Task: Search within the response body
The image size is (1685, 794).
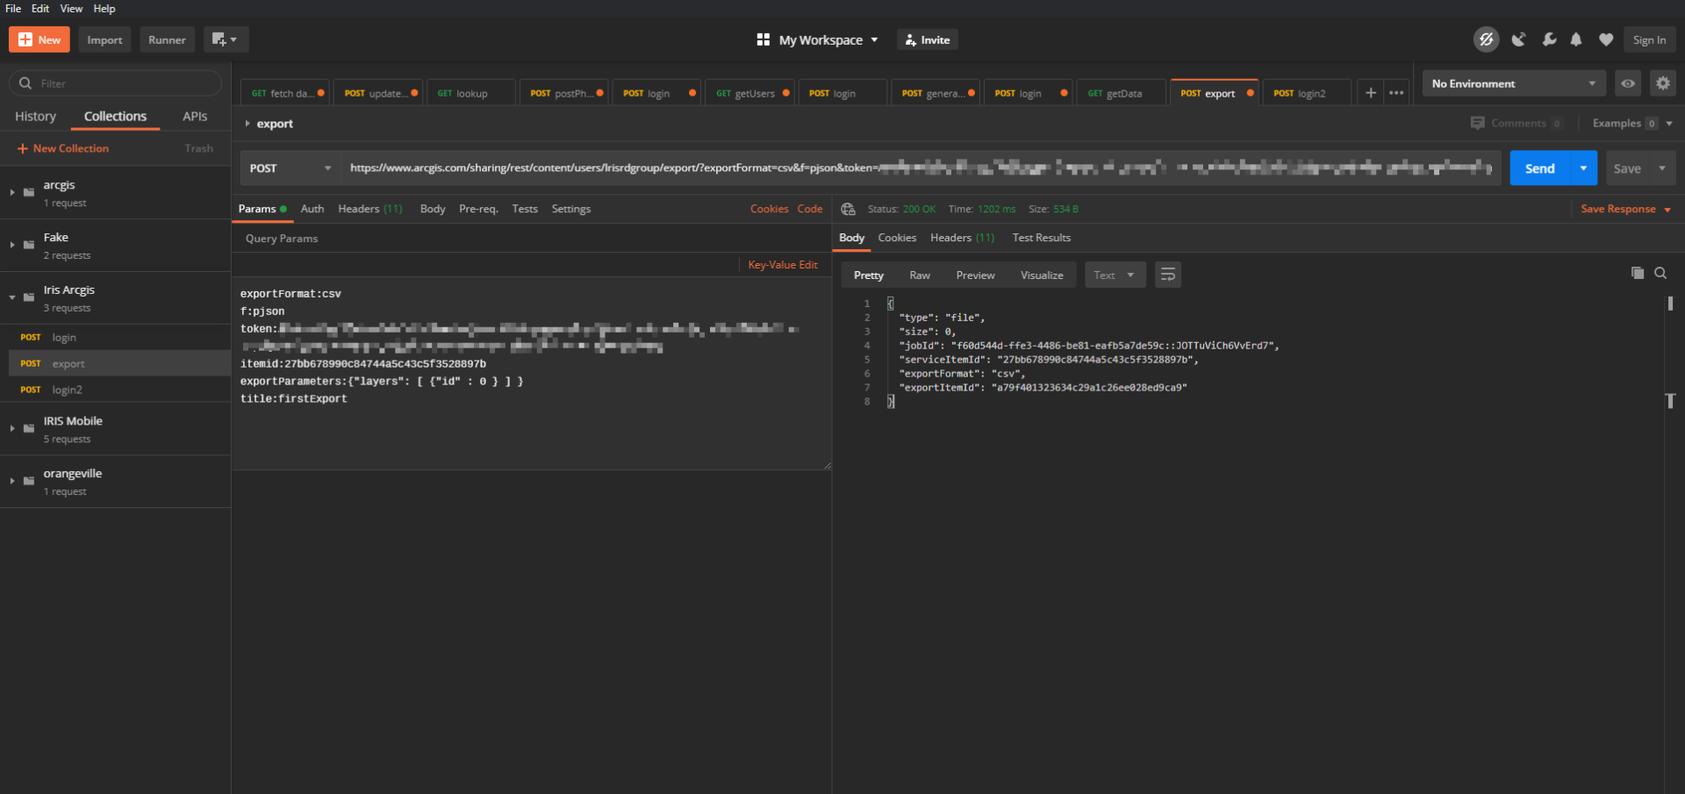Action: pos(1660,274)
